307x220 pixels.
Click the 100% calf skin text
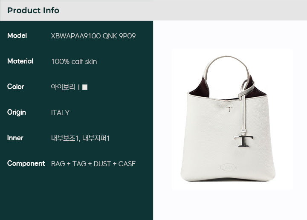point(74,61)
